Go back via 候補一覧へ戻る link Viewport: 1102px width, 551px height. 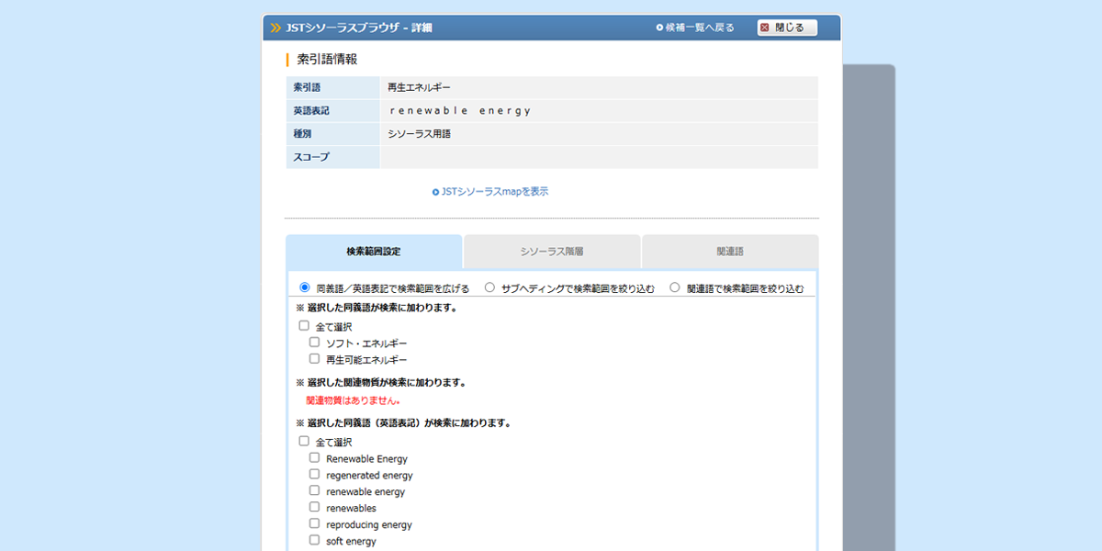pyautogui.click(x=699, y=28)
